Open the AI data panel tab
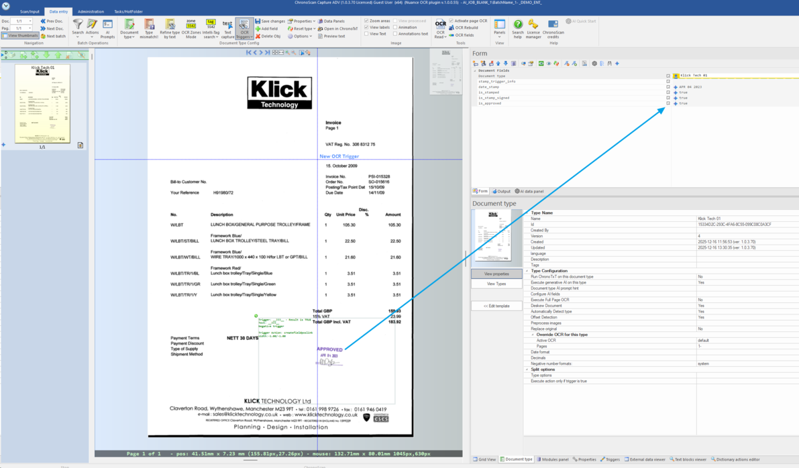799x468 pixels. coord(529,191)
